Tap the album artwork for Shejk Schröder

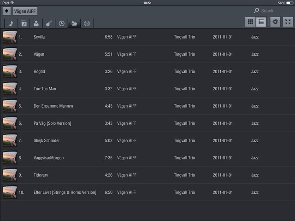click(10, 140)
